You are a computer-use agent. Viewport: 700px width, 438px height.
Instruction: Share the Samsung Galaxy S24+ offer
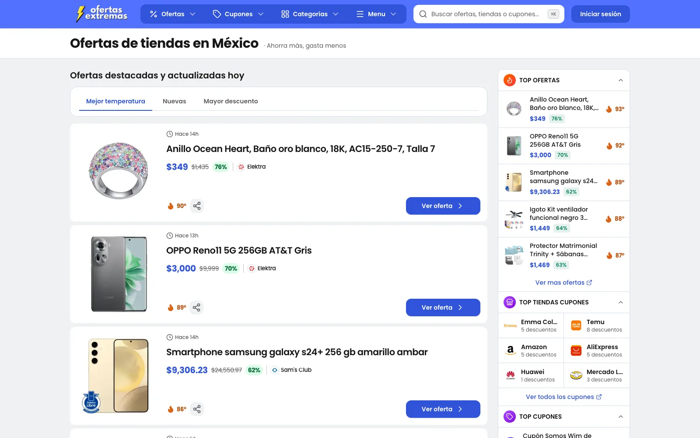[x=197, y=409]
